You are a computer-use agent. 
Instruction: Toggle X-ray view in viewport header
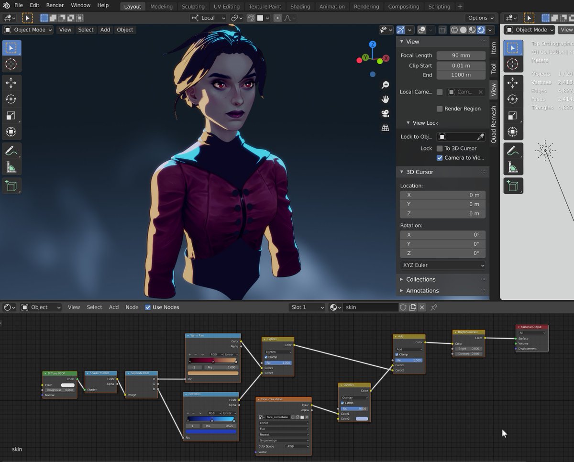coord(442,30)
